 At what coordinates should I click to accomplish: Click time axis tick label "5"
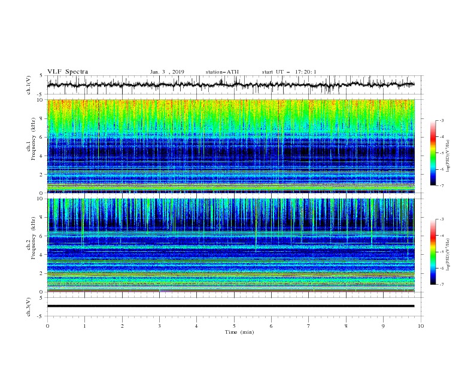click(234, 326)
